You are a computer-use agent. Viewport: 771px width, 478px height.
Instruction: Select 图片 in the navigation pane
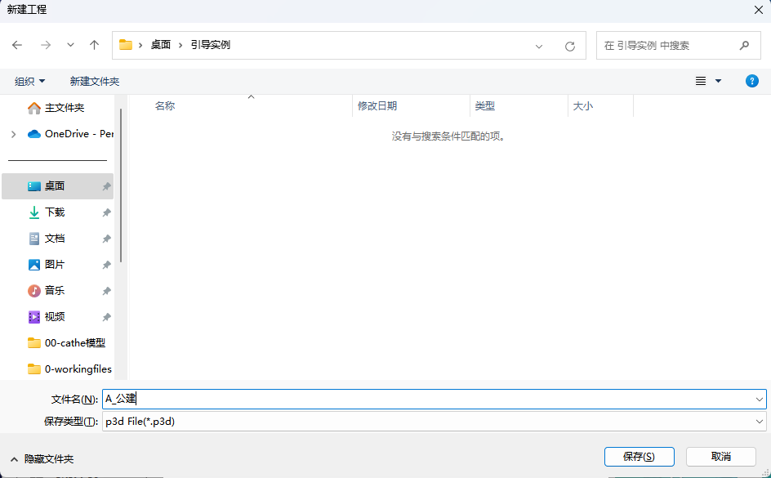pyautogui.click(x=55, y=265)
